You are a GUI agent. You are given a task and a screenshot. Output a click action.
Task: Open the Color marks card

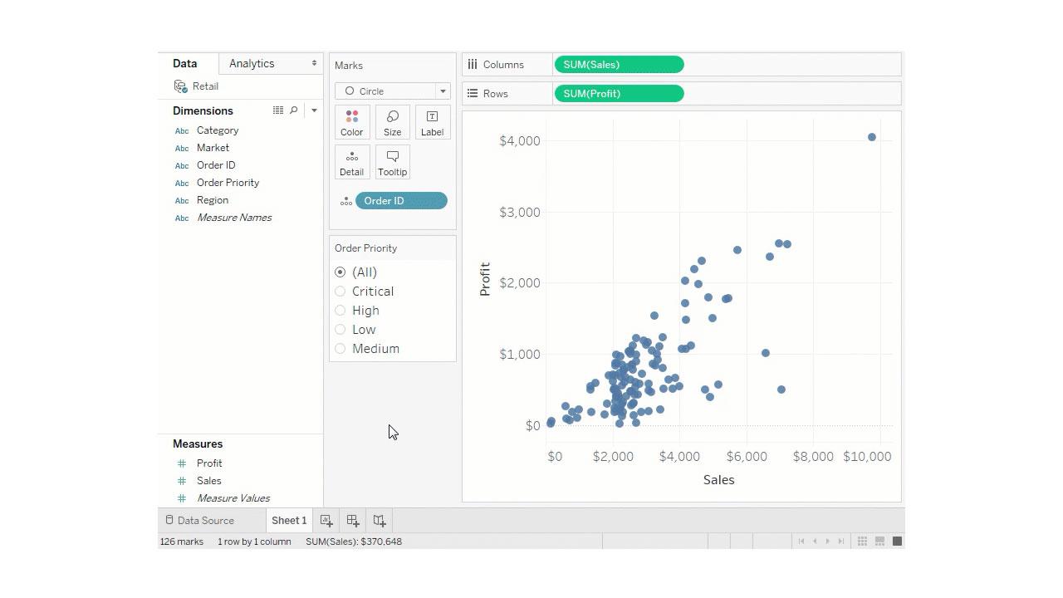pyautogui.click(x=351, y=122)
